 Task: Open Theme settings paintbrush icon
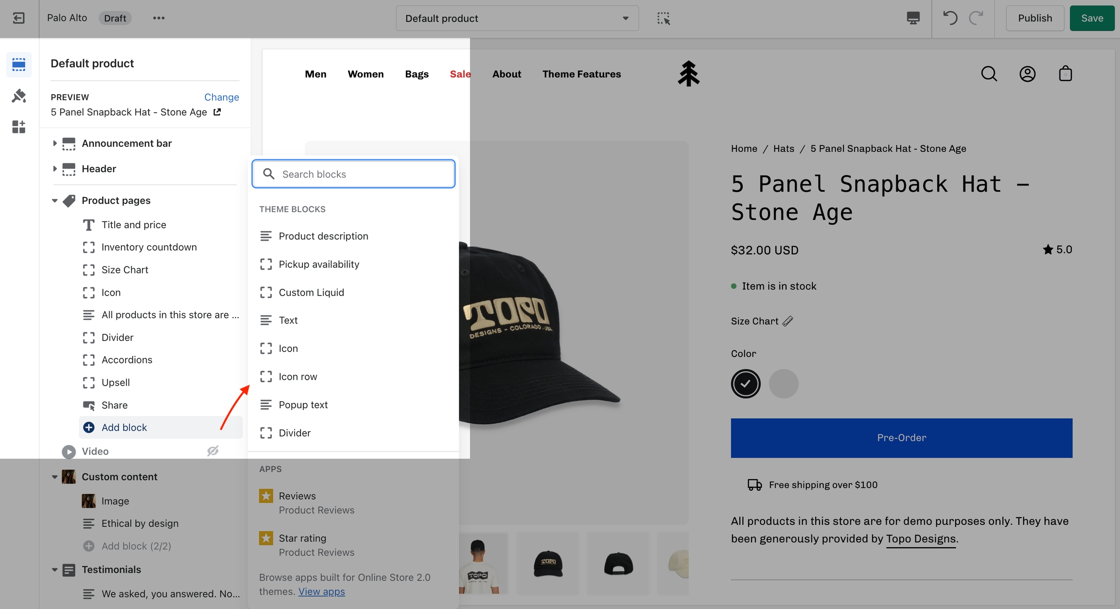[18, 96]
